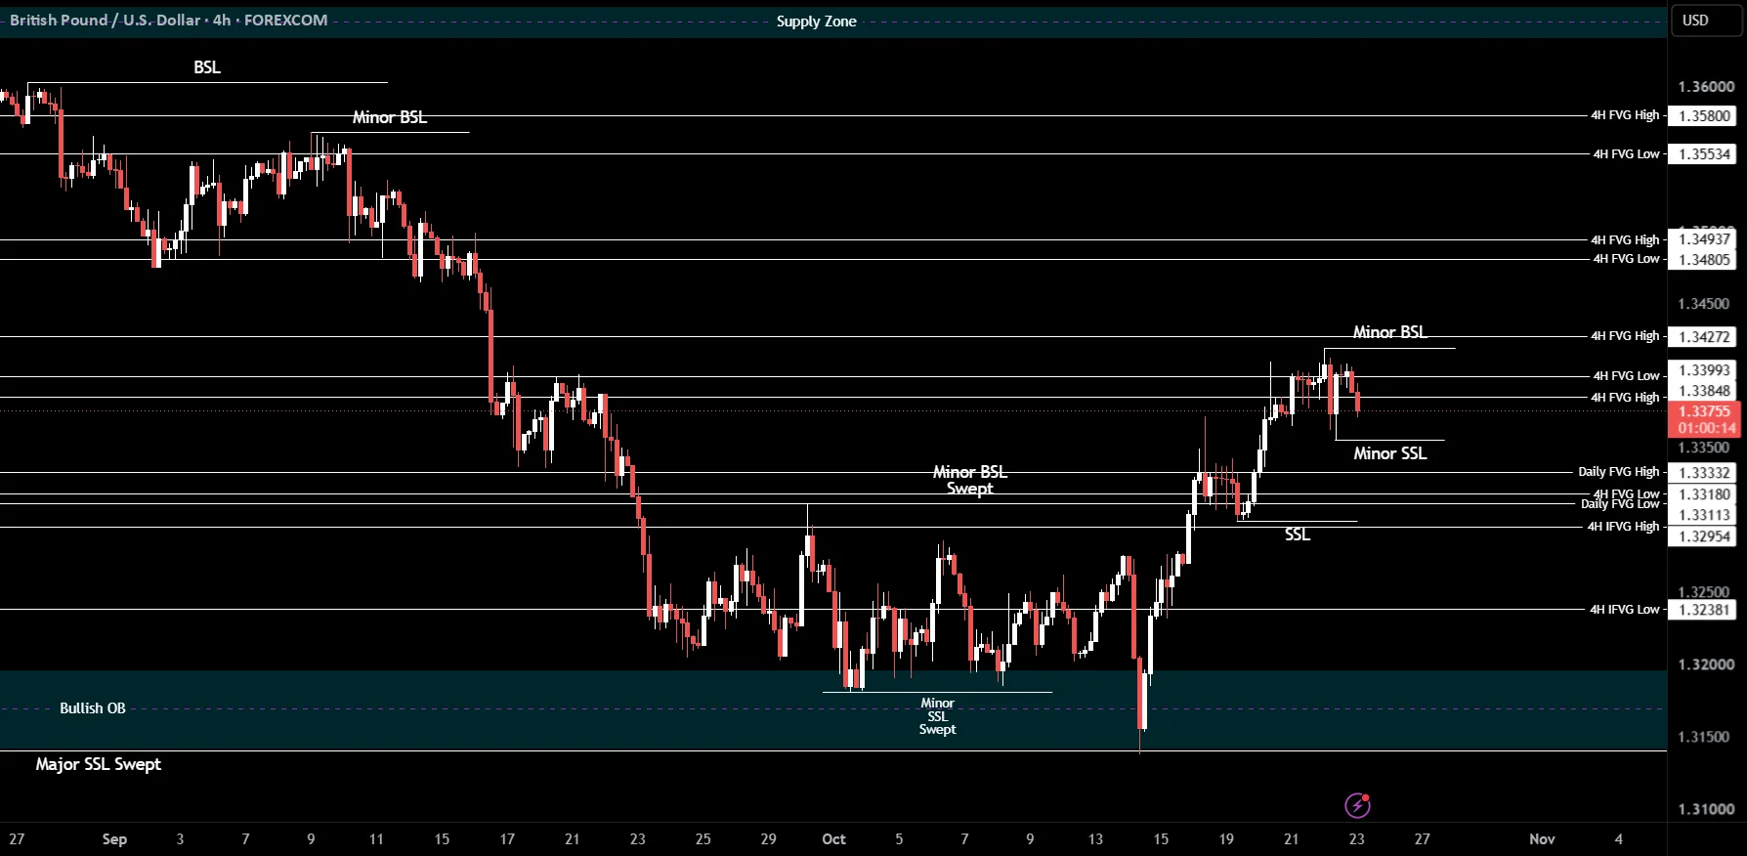This screenshot has height=856, width=1747.
Task: Click Sep on the time axis
Action: coord(114,839)
